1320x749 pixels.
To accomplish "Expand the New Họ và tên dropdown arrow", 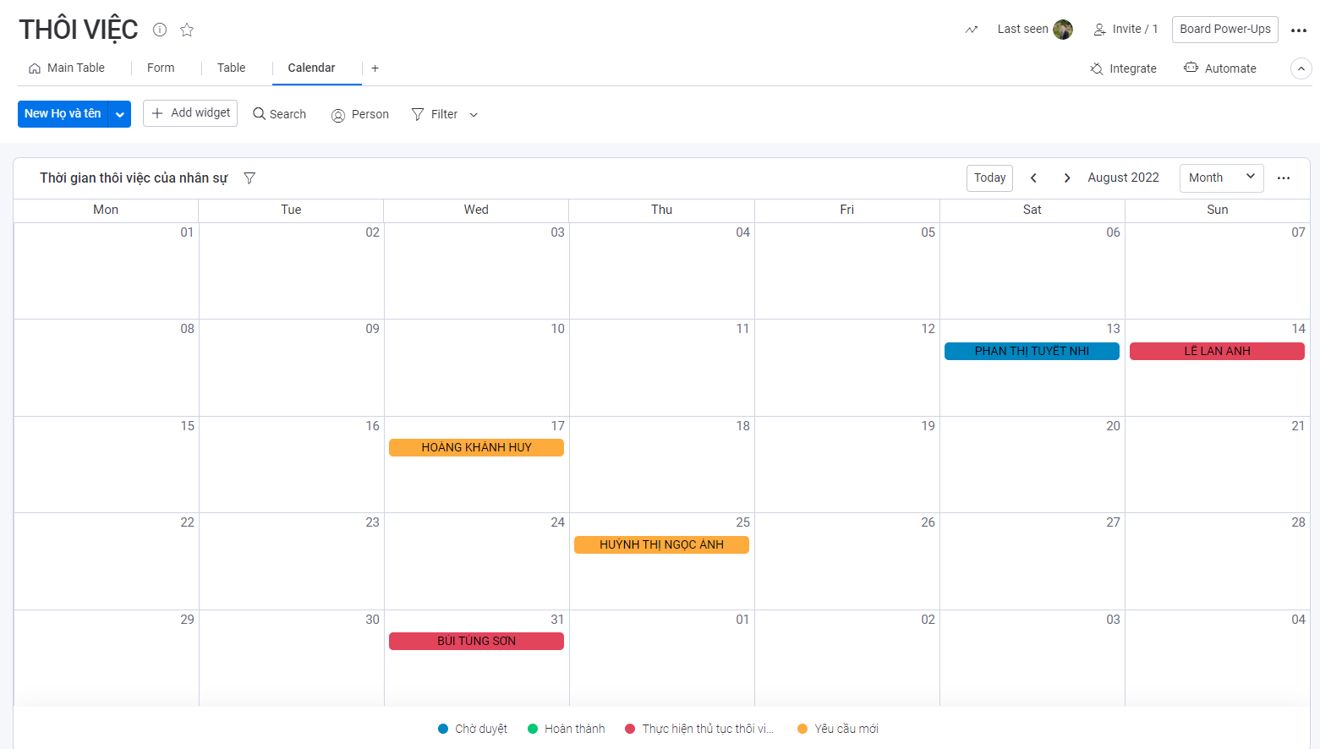I will click(x=120, y=114).
